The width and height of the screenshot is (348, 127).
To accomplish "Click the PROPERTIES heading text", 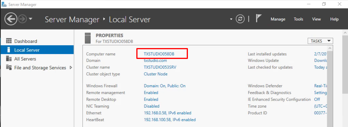I will 109,35.
